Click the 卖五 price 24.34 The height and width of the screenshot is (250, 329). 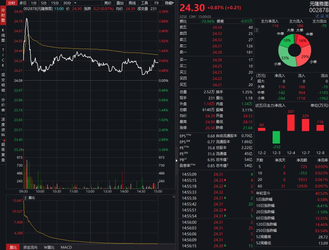click(217, 27)
